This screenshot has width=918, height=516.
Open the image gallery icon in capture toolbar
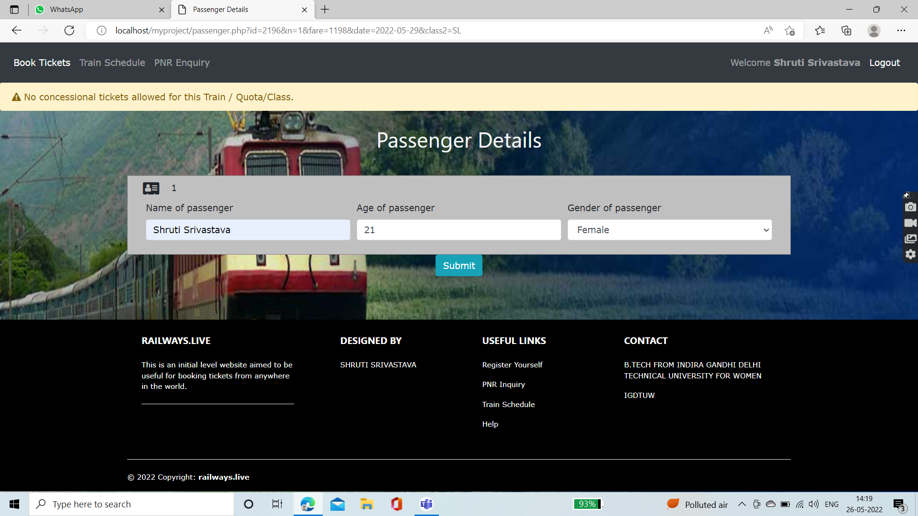pyautogui.click(x=910, y=238)
